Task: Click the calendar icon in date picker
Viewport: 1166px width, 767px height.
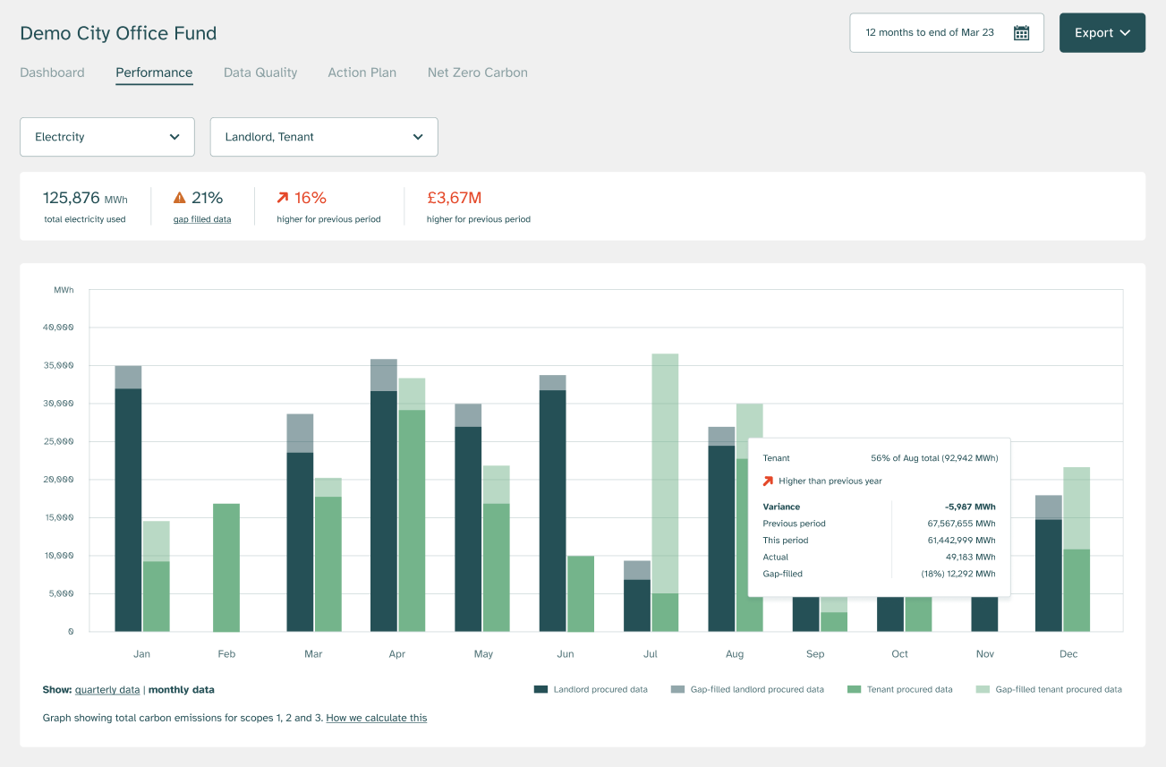Action: tap(1021, 33)
